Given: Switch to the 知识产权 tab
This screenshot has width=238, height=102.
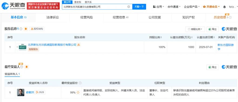Looking at the screenshot, I should 189,17.
